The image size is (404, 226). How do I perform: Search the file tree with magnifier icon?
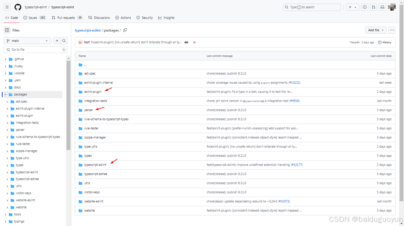pyautogui.click(x=64, y=41)
